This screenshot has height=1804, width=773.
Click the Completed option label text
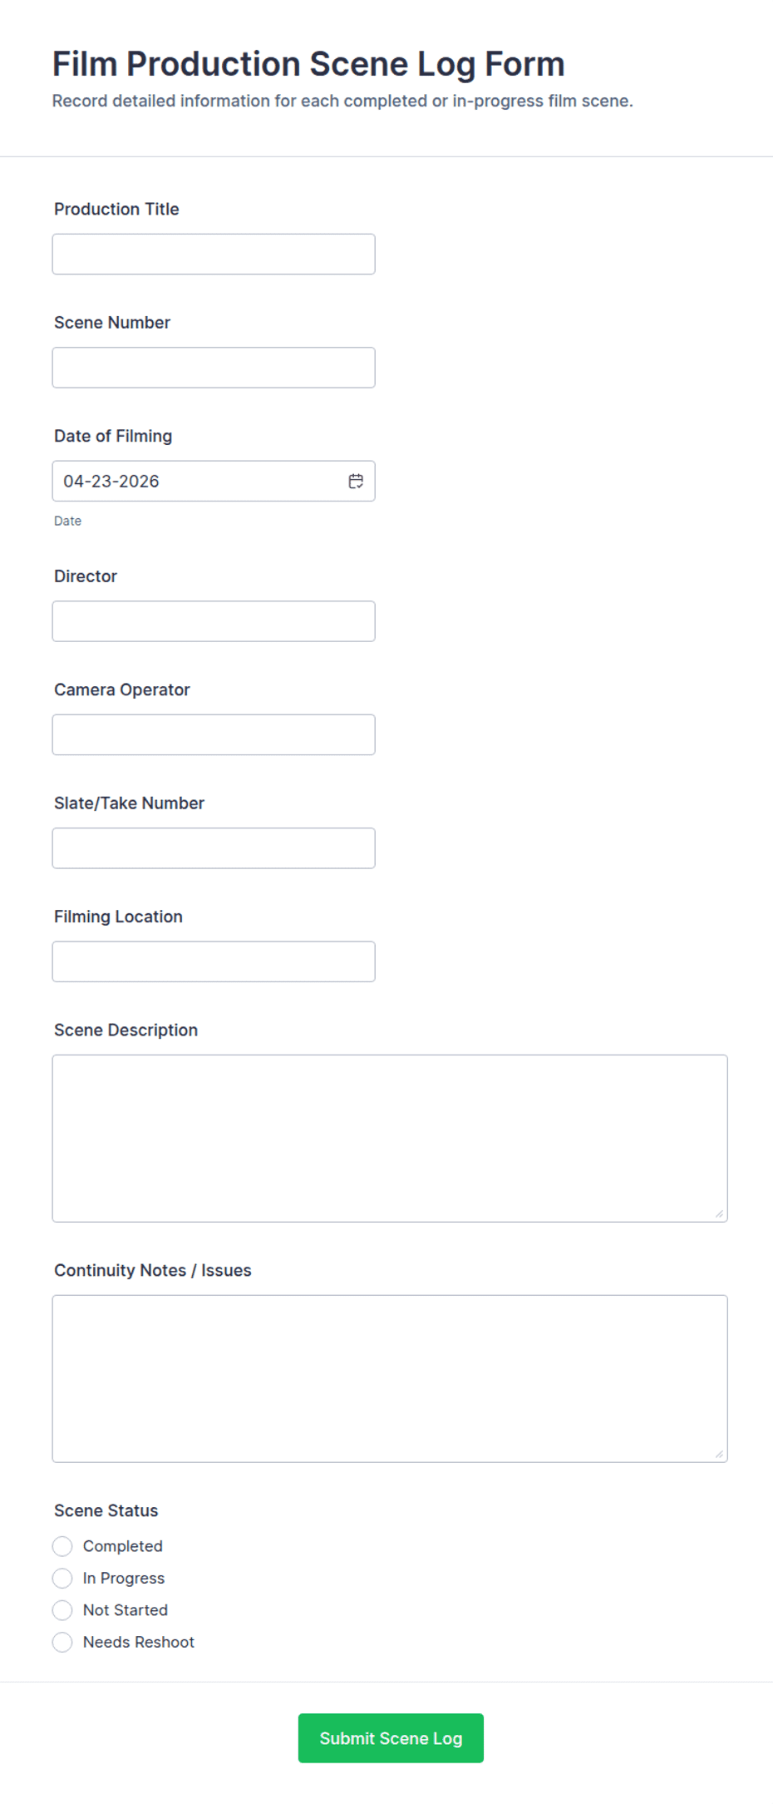(123, 1546)
